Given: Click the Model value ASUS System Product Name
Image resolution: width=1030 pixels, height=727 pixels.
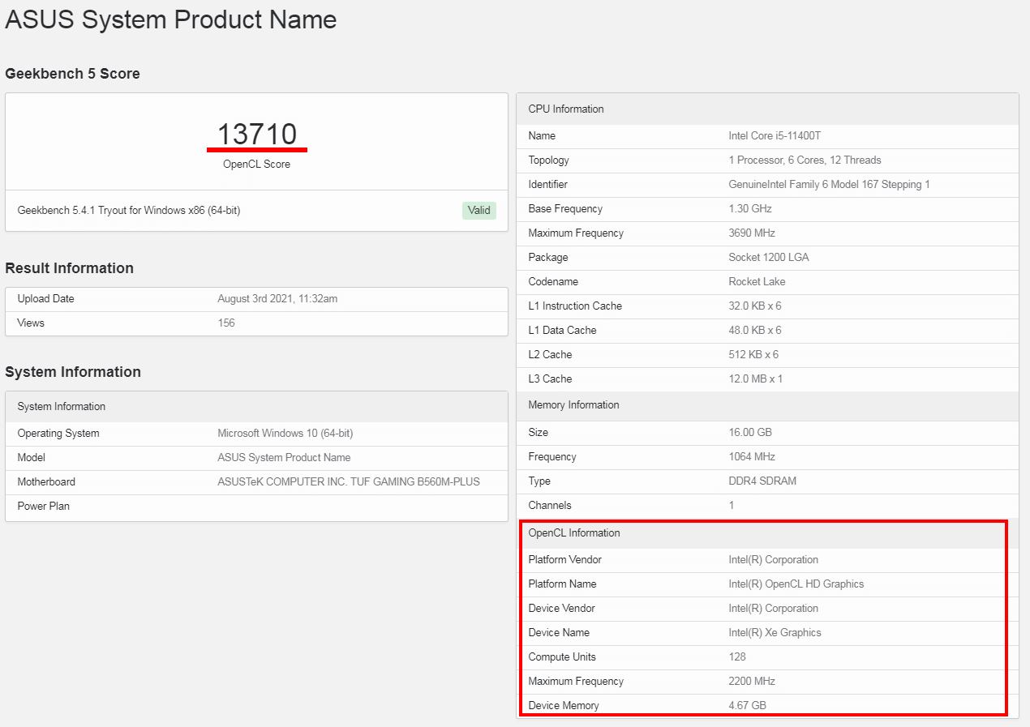Looking at the screenshot, I should 284,457.
